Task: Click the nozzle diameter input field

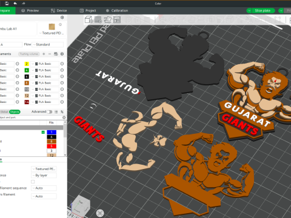Action: click(11, 44)
